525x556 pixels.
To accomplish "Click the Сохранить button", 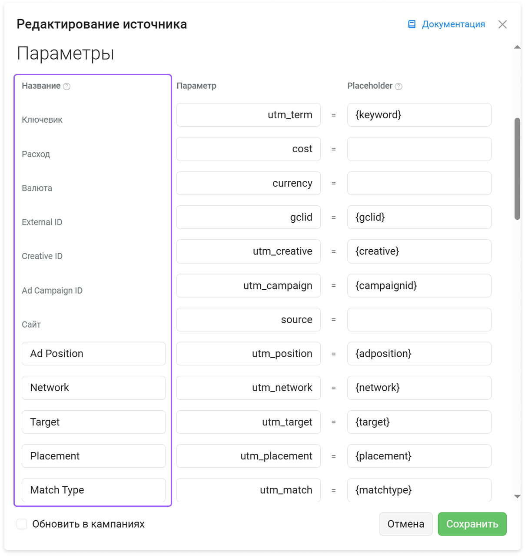I will [472, 524].
